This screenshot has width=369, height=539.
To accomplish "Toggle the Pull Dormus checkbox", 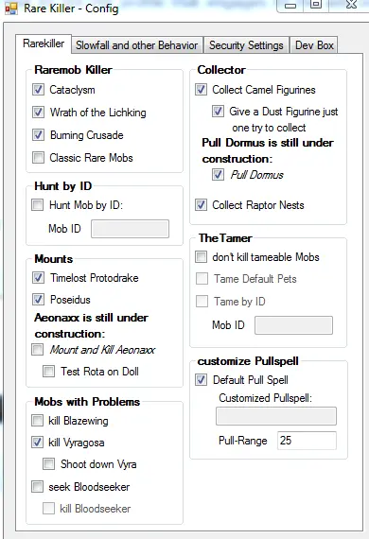I will click(x=218, y=175).
